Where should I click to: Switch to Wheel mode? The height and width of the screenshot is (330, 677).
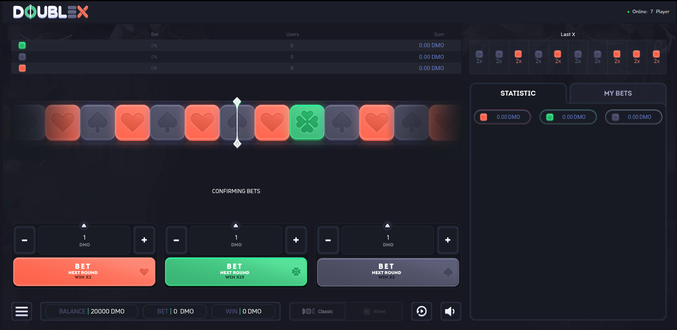click(x=374, y=311)
